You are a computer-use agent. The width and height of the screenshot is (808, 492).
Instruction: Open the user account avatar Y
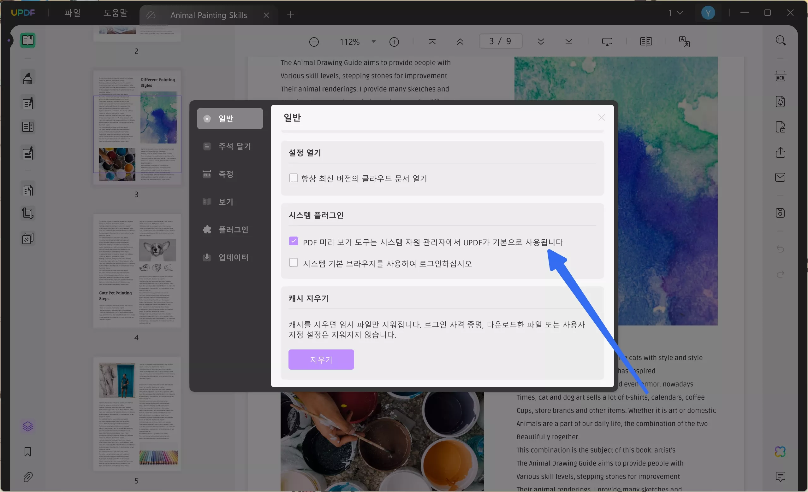click(708, 13)
